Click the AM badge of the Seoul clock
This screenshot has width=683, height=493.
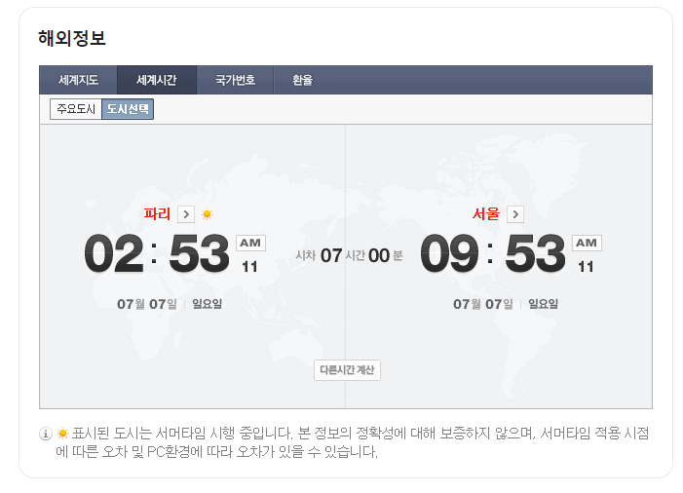(587, 243)
